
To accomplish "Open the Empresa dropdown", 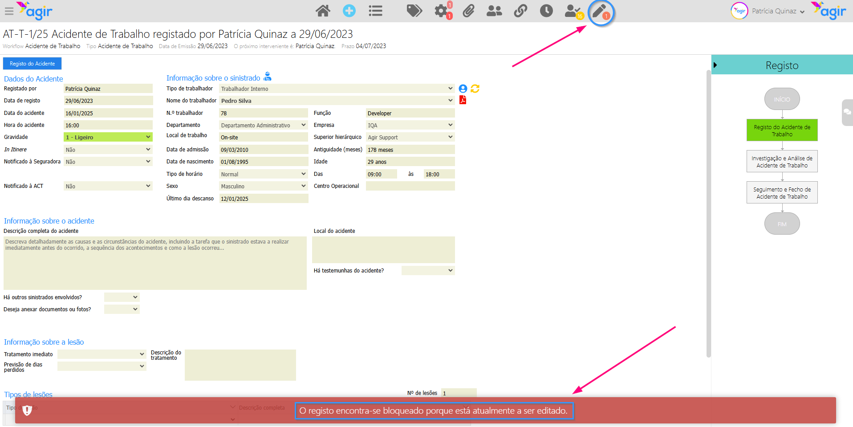I will coord(410,125).
